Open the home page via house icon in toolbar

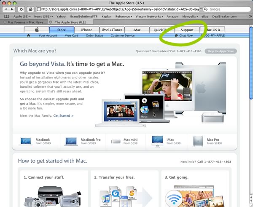point(30,9)
